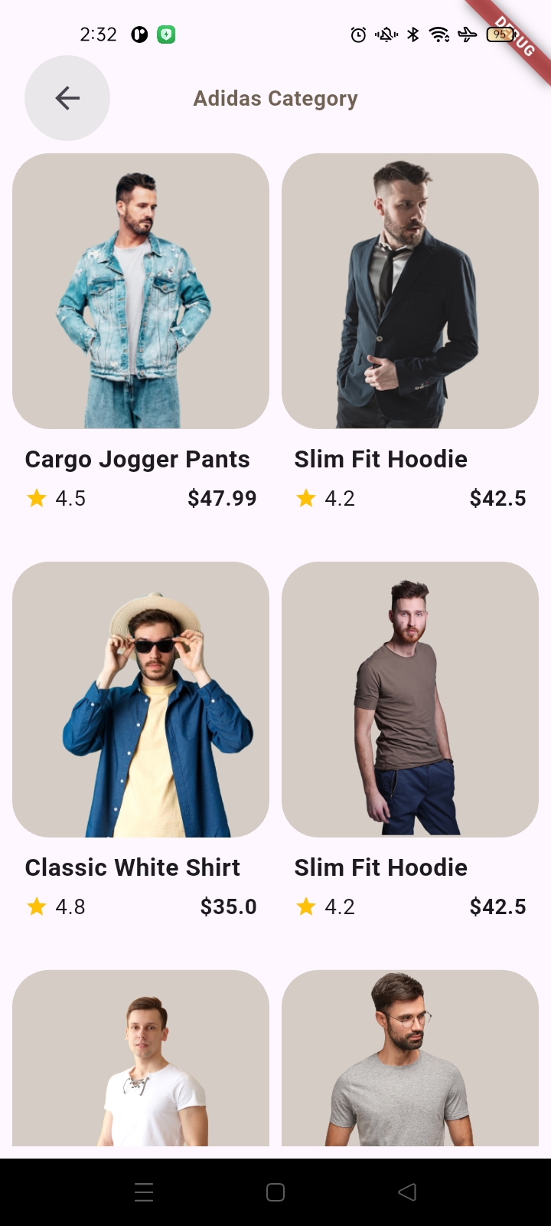Tap Android back triangle icon
This screenshot has width=551, height=1226.
[x=407, y=1192]
